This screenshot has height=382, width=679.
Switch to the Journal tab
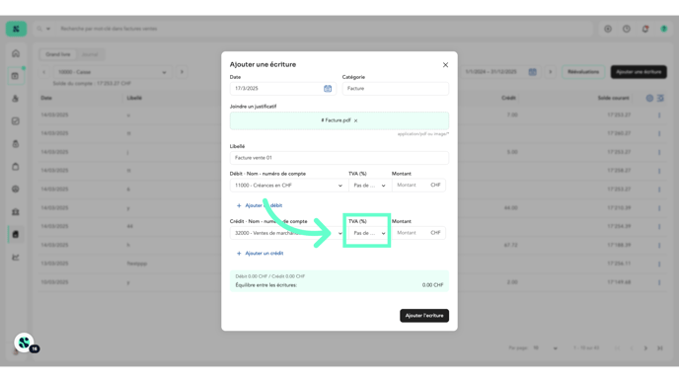click(90, 54)
